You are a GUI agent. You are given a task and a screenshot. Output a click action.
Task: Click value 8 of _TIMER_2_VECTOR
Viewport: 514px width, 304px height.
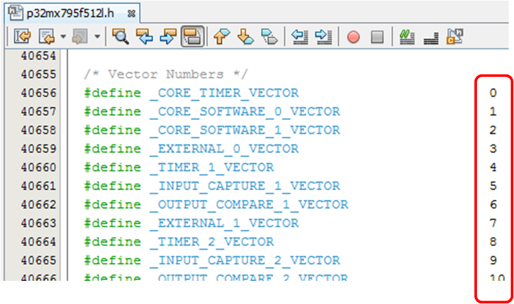pyautogui.click(x=493, y=242)
